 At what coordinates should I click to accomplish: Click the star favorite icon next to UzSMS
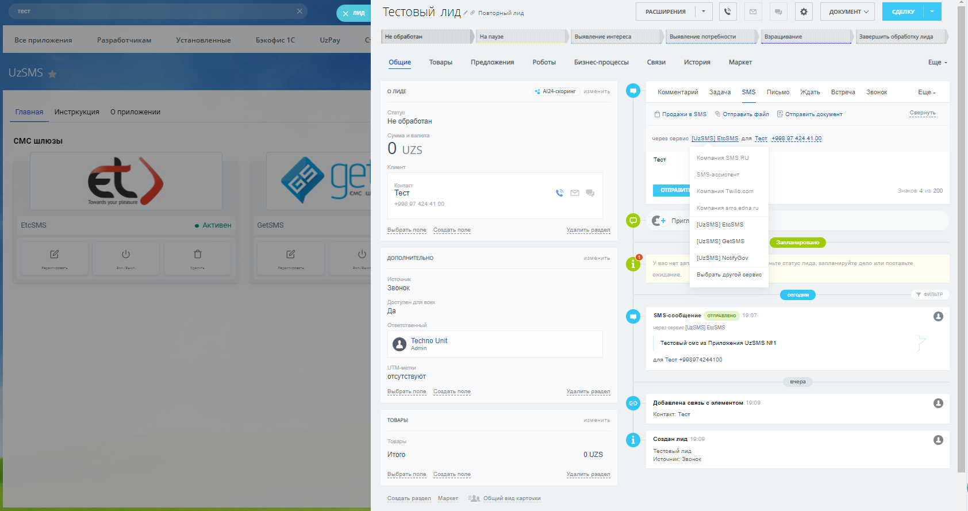click(52, 74)
